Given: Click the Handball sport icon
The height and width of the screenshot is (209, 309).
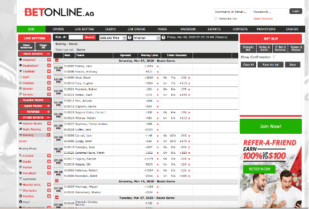Looking at the screenshot, I should (20, 173).
